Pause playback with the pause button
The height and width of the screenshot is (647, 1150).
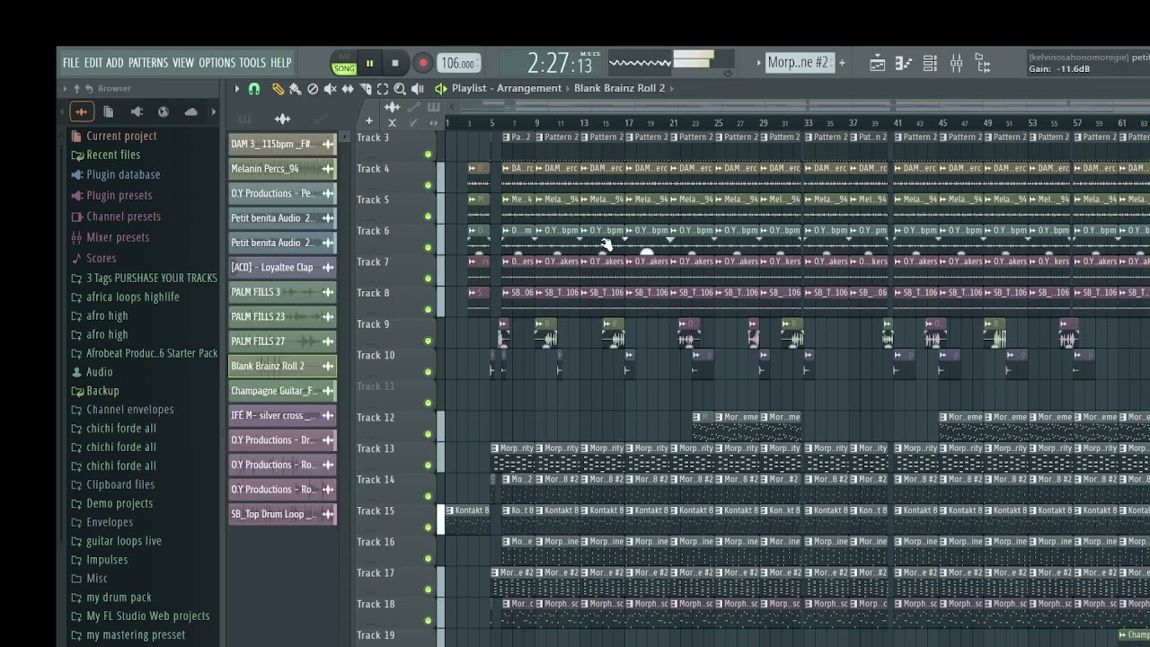coord(369,64)
